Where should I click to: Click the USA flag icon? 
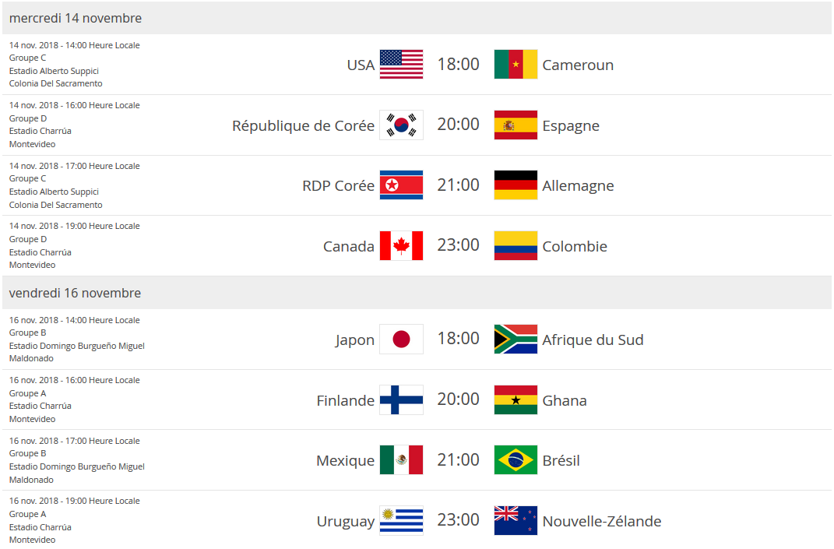(x=401, y=65)
